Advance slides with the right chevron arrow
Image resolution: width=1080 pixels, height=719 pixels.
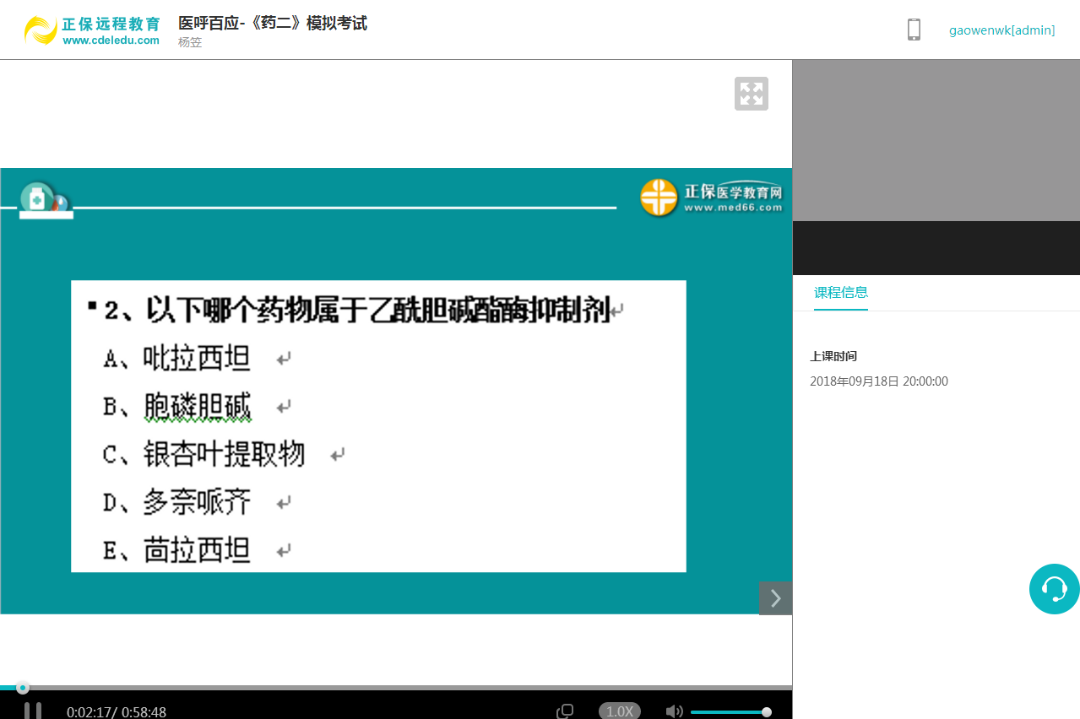coord(775,598)
